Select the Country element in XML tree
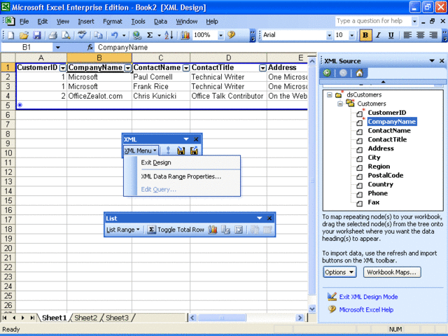448x336 pixels. 380,184
